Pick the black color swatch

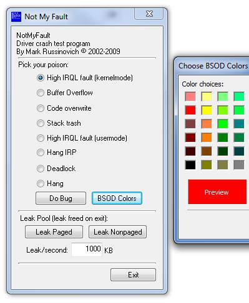tap(190, 165)
